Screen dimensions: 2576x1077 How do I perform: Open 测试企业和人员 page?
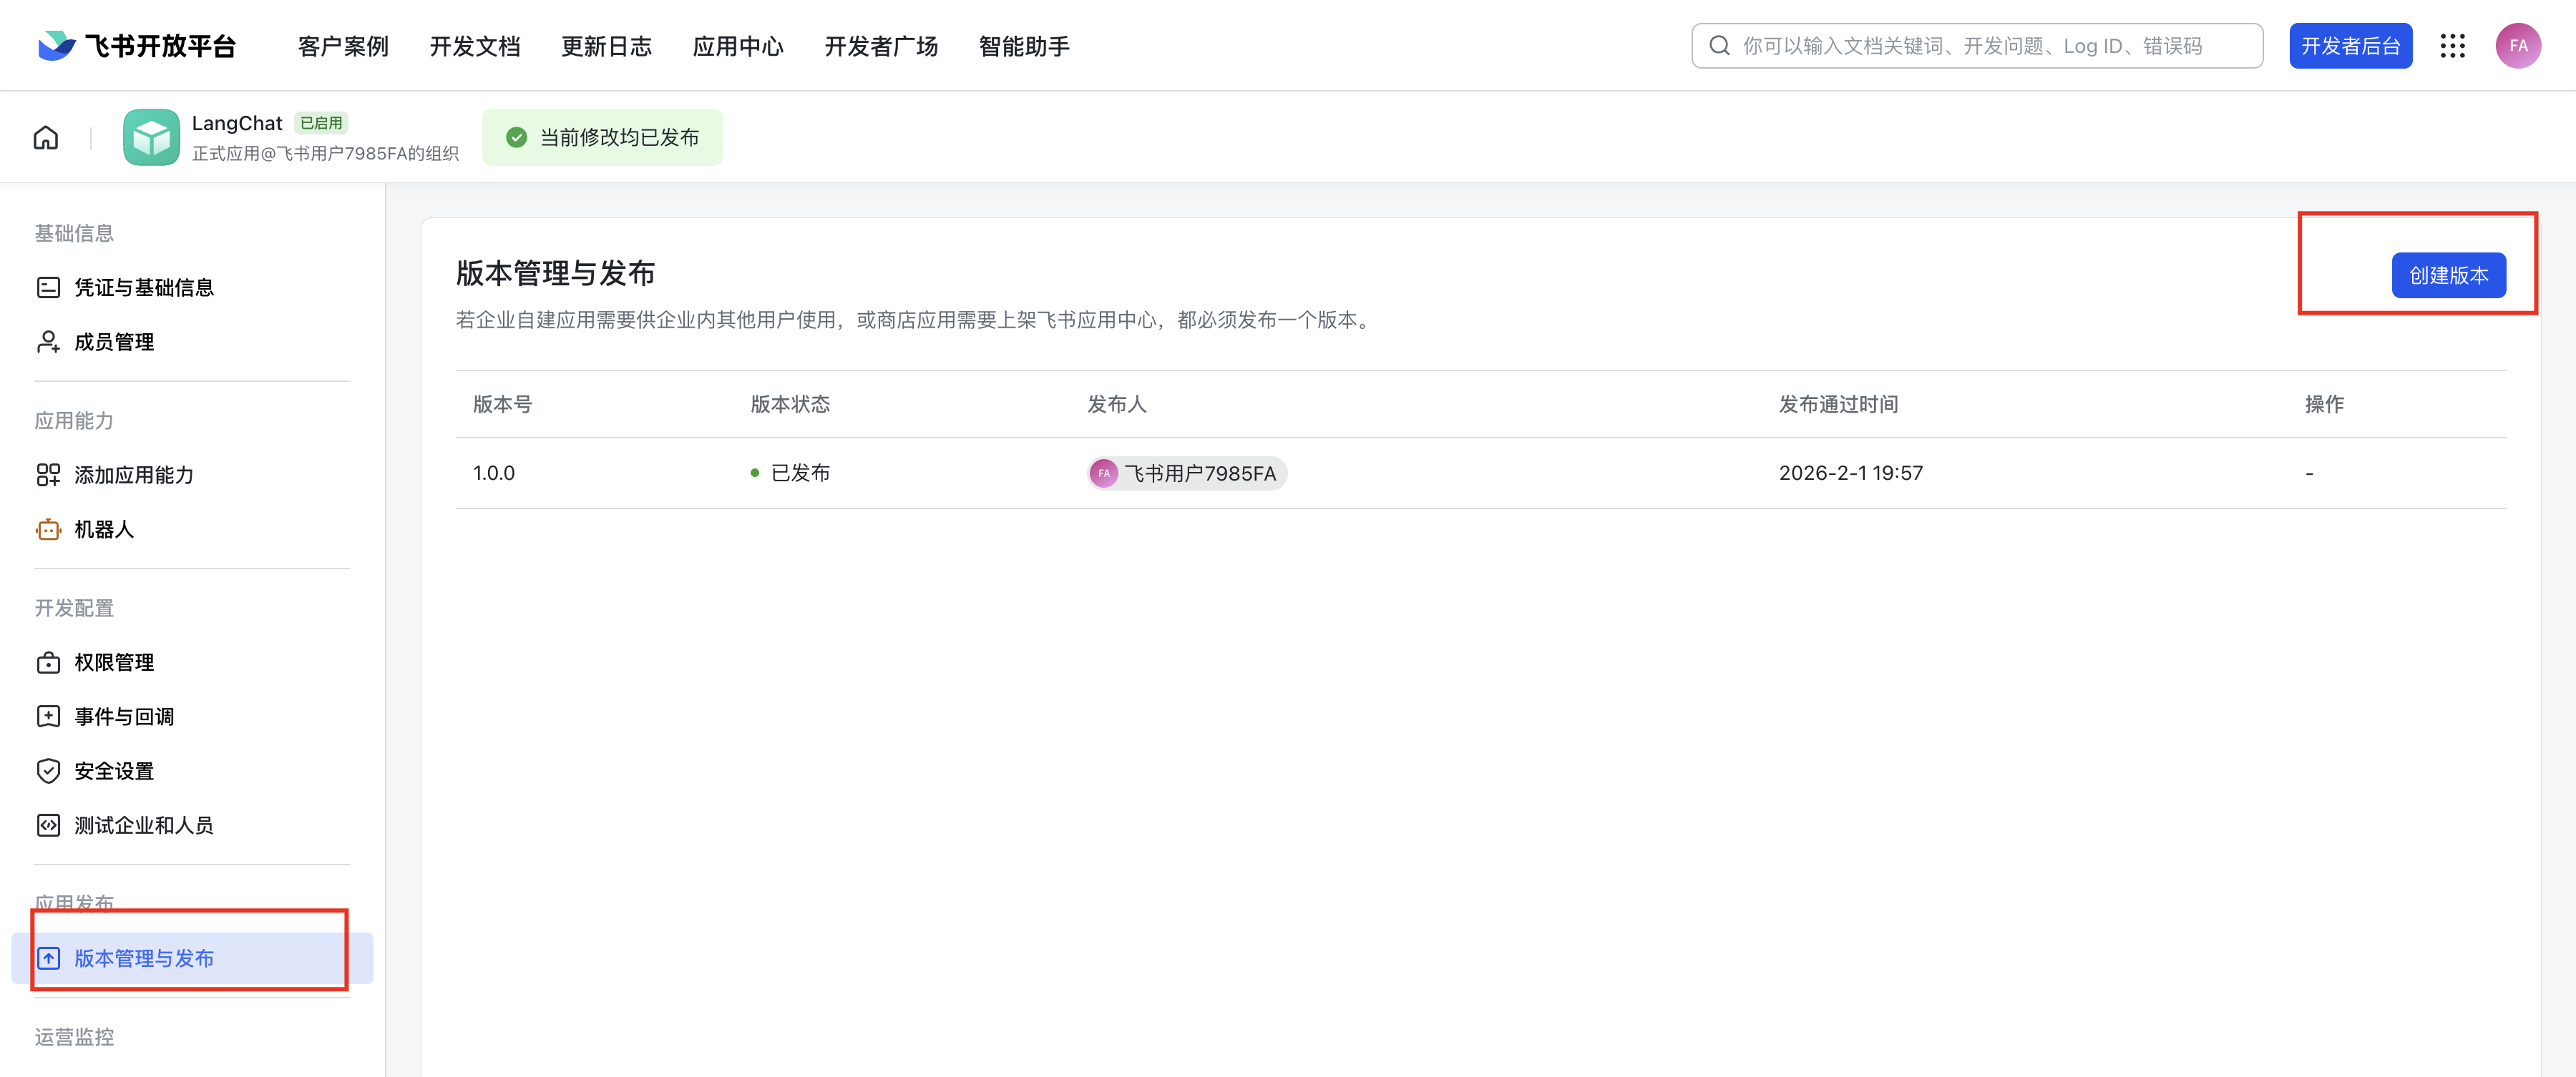(143, 825)
